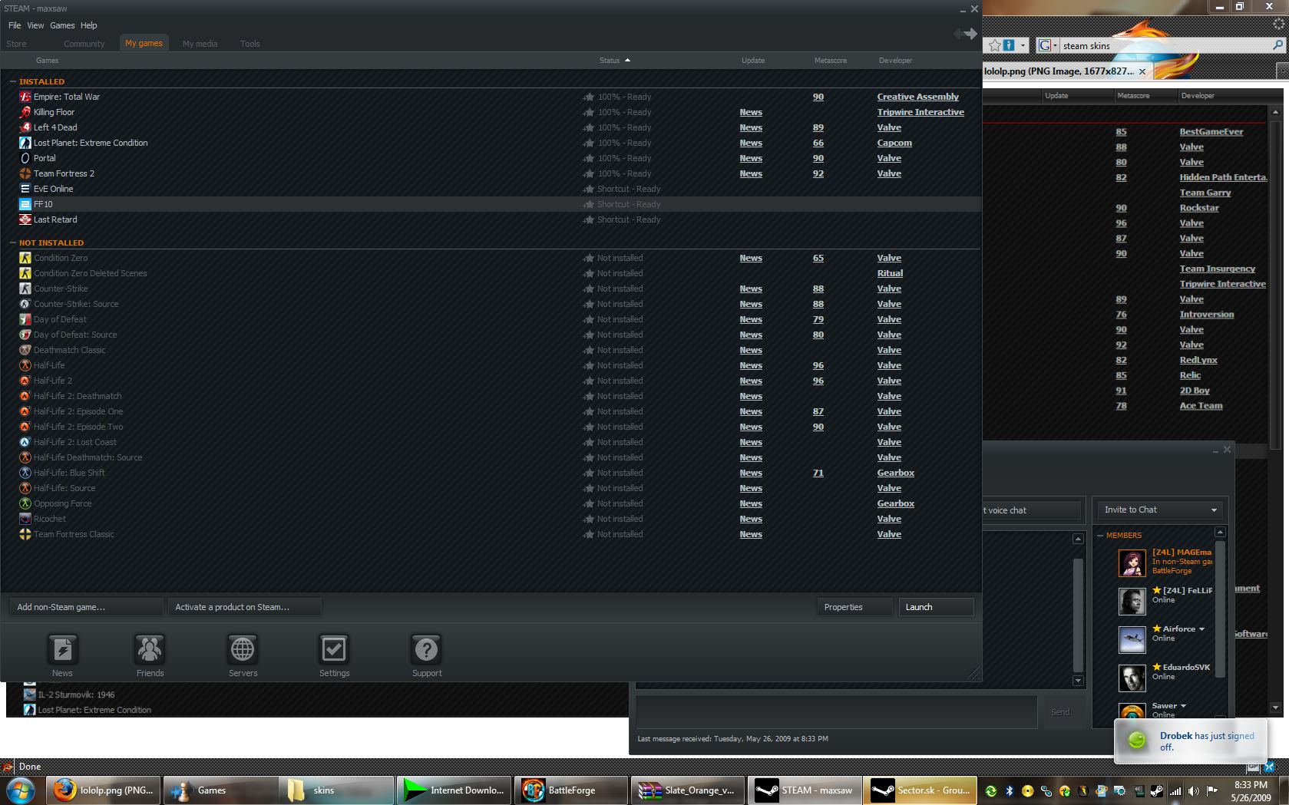
Task: Open Windows Start button
Action: coord(20,790)
